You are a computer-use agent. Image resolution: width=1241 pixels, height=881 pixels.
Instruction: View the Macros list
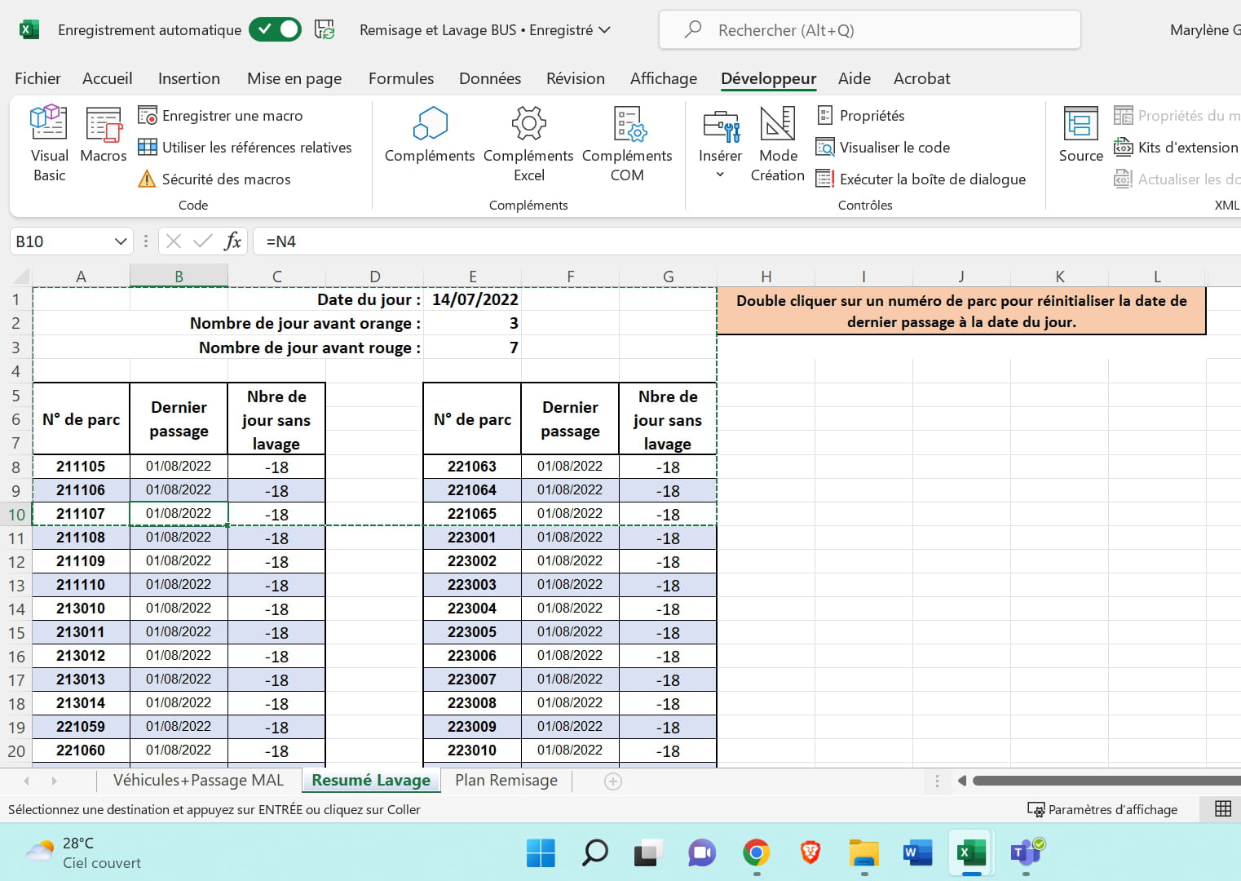click(x=103, y=141)
